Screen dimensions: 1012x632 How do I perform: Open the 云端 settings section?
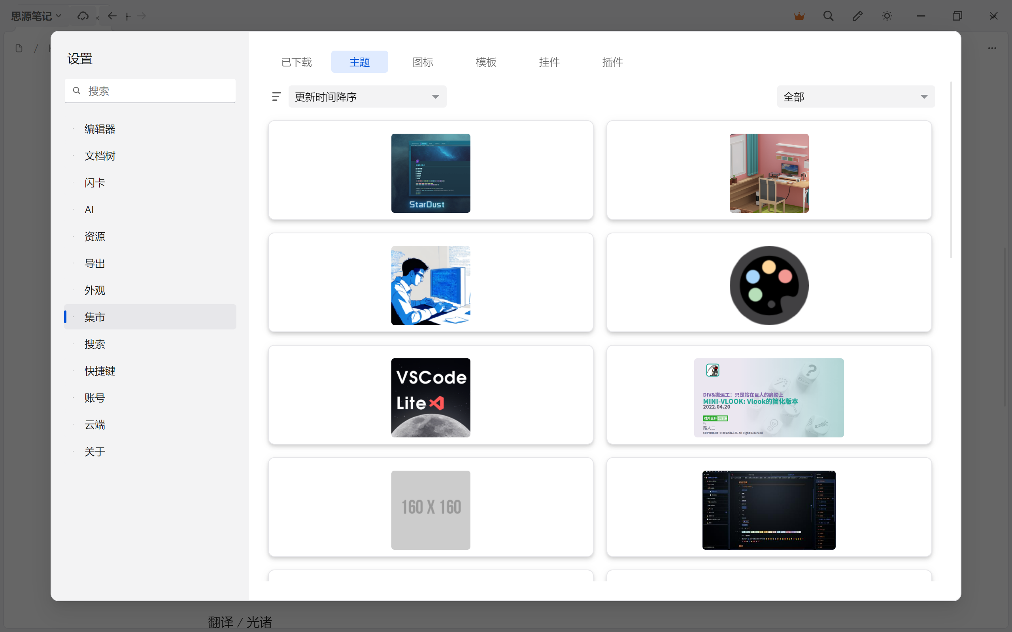click(x=95, y=425)
